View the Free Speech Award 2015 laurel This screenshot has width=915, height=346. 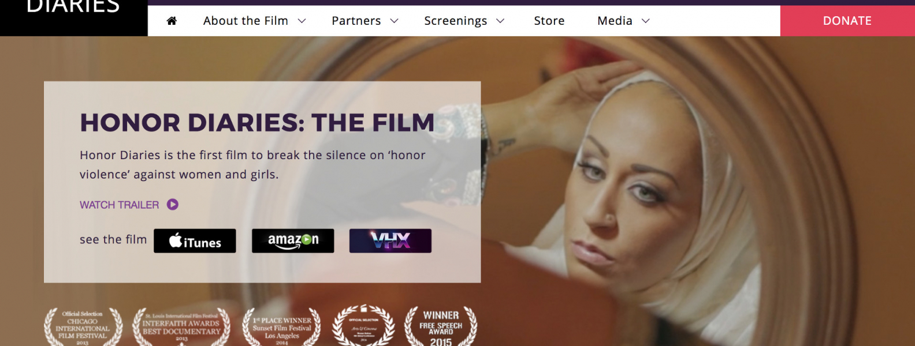click(441, 327)
